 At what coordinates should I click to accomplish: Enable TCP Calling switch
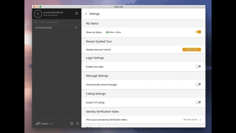[x=198, y=102]
